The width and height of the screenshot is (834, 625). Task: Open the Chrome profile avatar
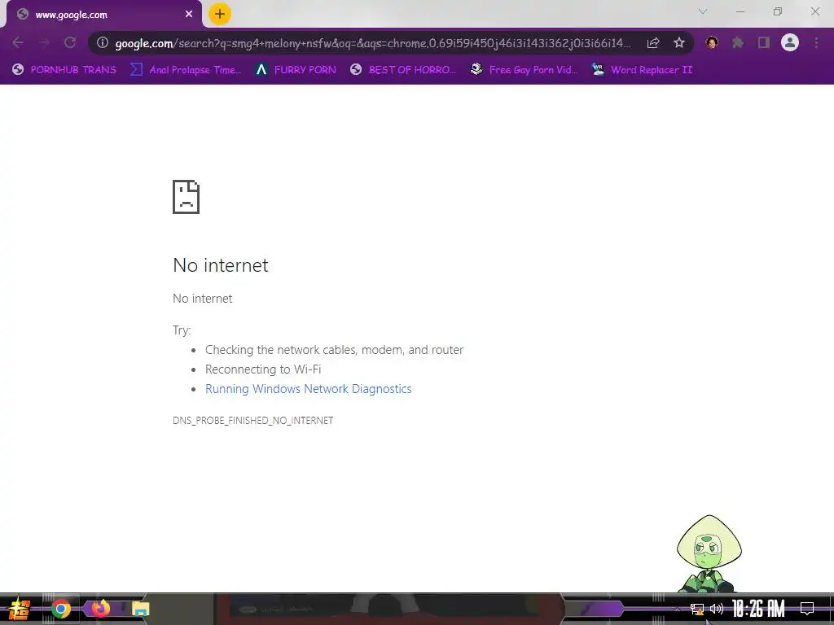point(790,42)
